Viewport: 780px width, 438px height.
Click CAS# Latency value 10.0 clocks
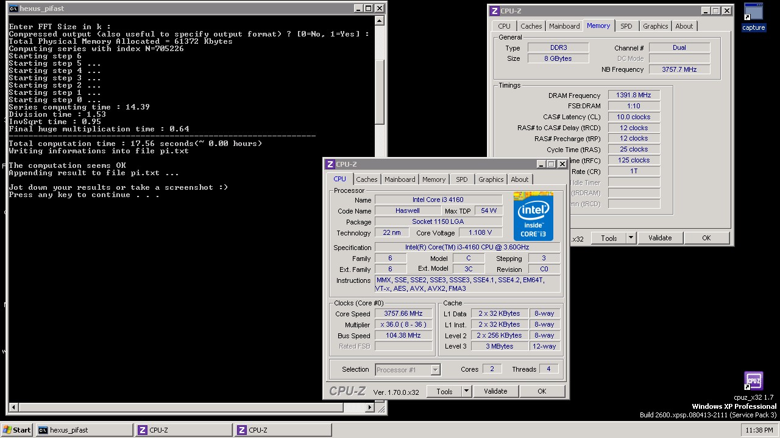click(x=634, y=117)
